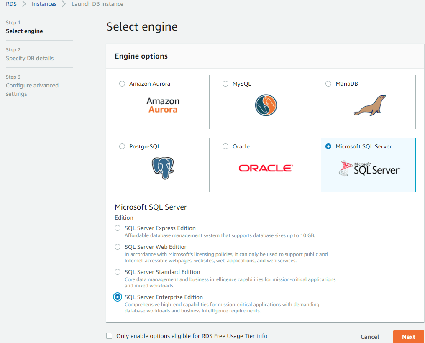Click Launch DB instance breadcrumb text
The width and height of the screenshot is (425, 343).
tap(97, 4)
